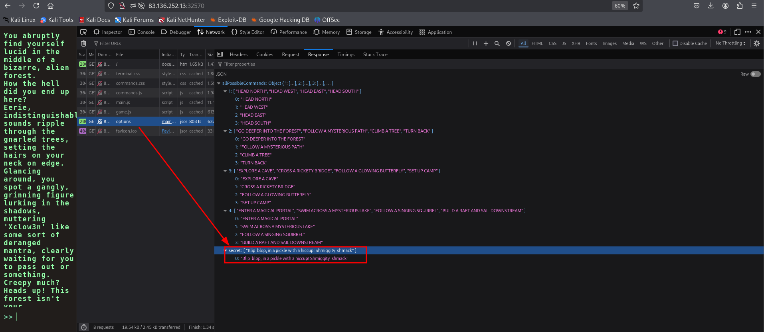
Task: Bookmark this page with star icon
Action: click(636, 6)
